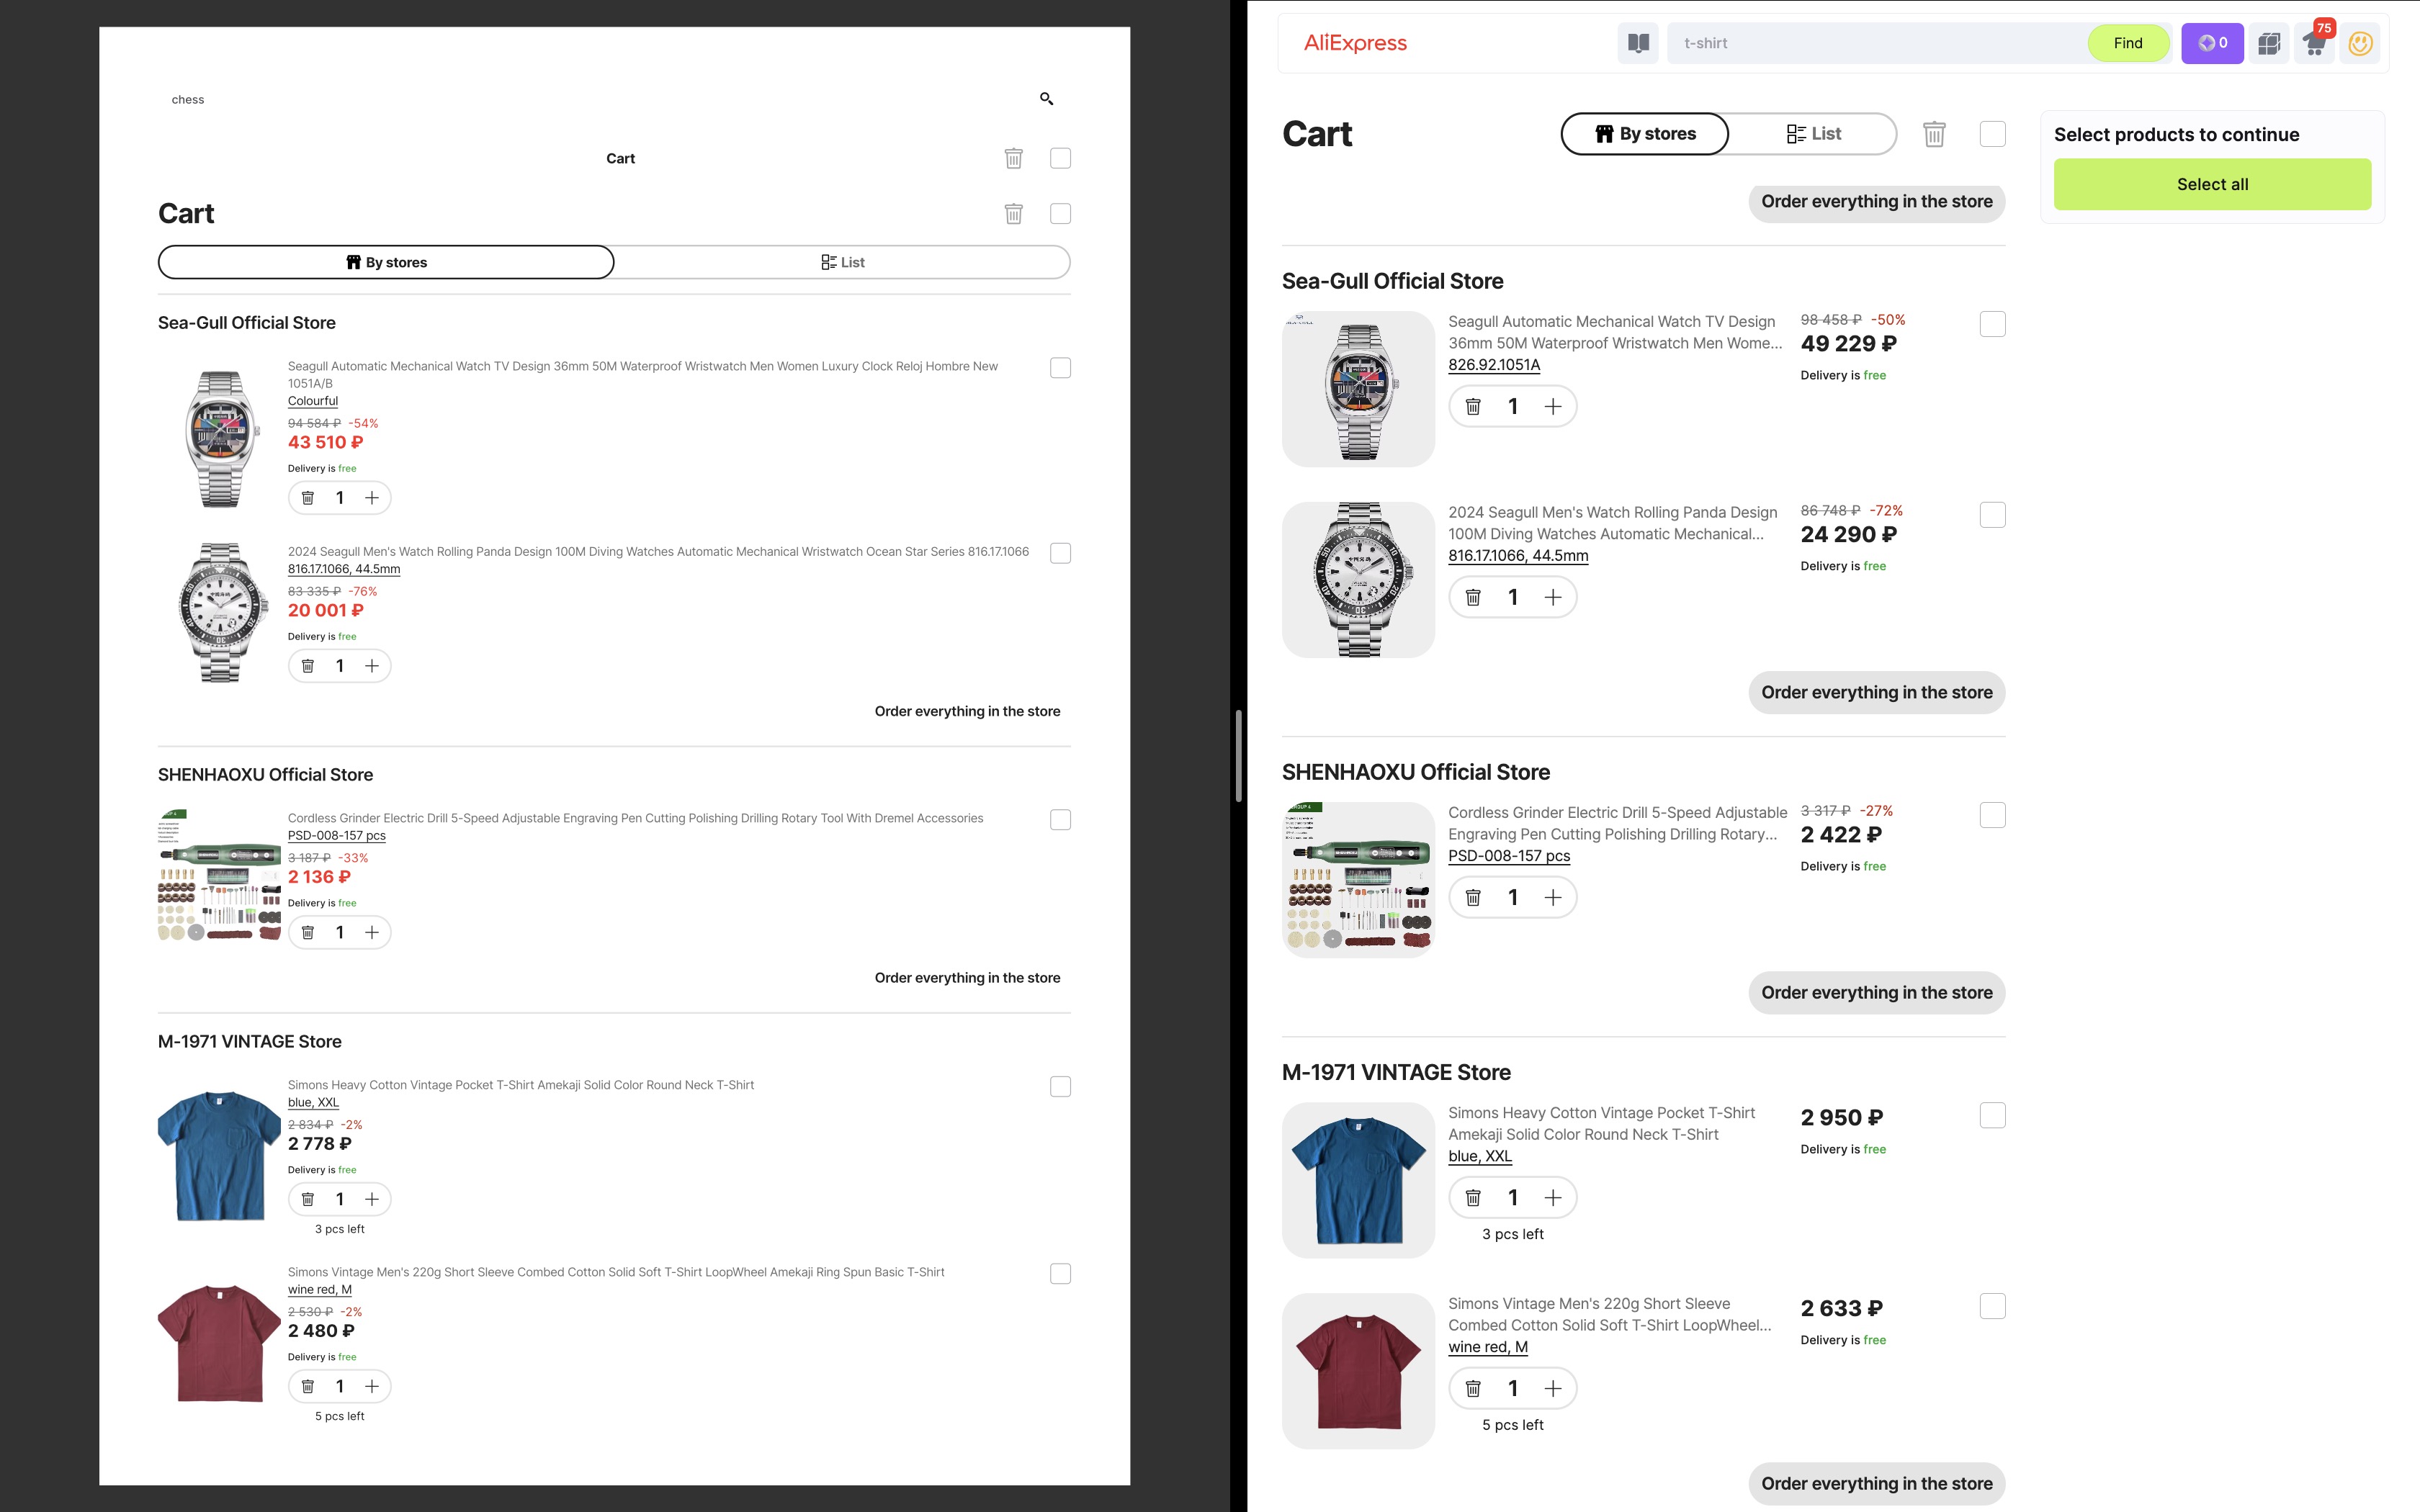Focus the t-shirt search field

pos(1876,43)
